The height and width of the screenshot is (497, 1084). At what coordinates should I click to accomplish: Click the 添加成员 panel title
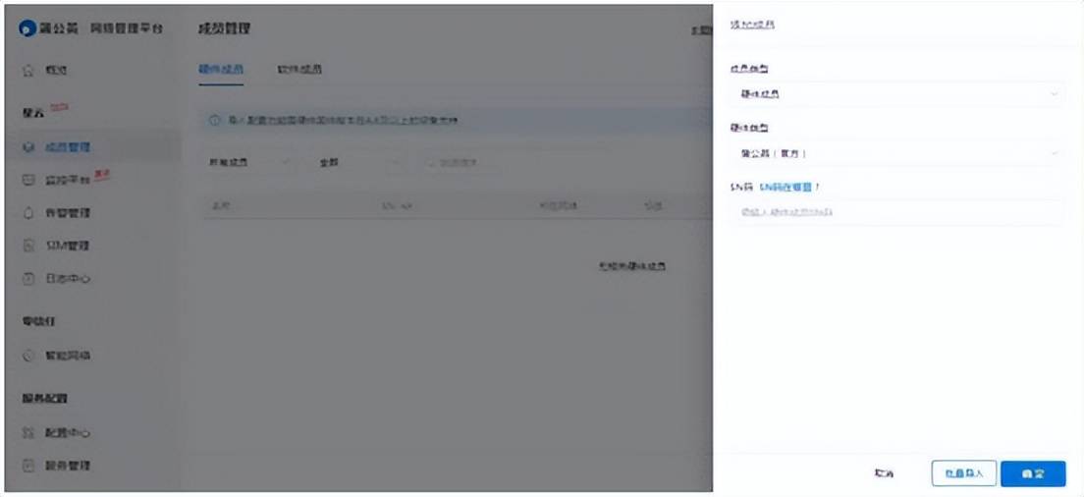752,25
